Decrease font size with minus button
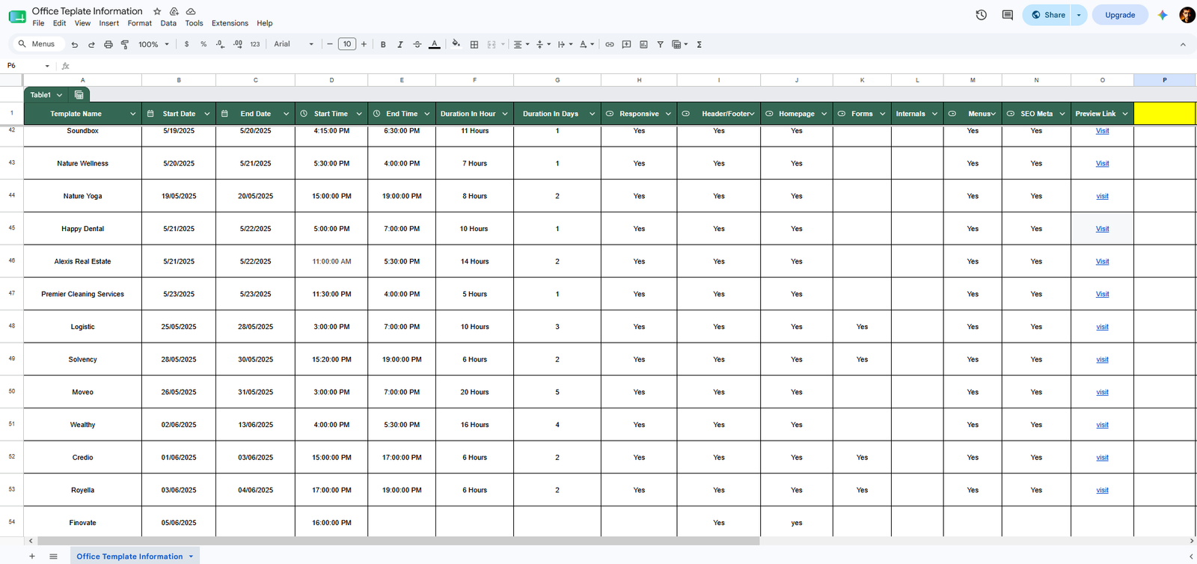Screen dimensions: 1197x564 pos(330,44)
